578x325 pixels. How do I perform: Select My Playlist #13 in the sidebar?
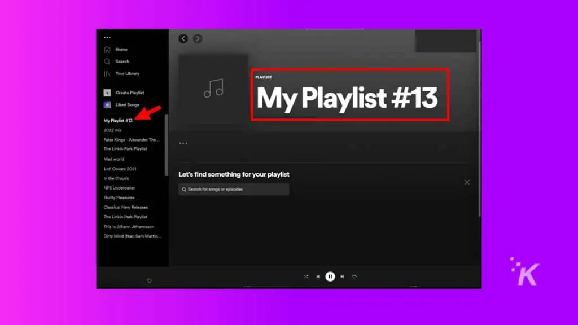click(x=118, y=121)
